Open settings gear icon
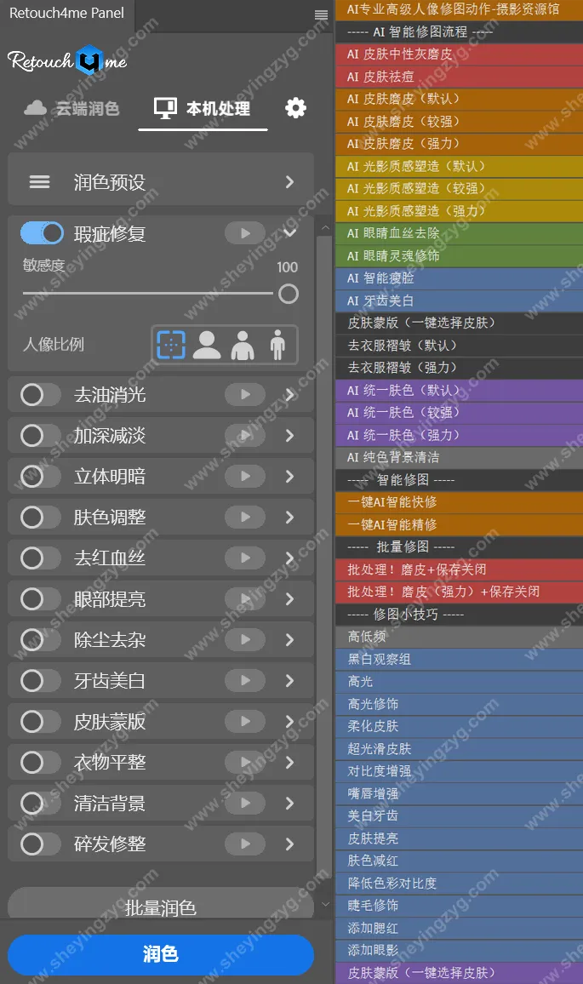This screenshot has width=583, height=984. coord(295,108)
